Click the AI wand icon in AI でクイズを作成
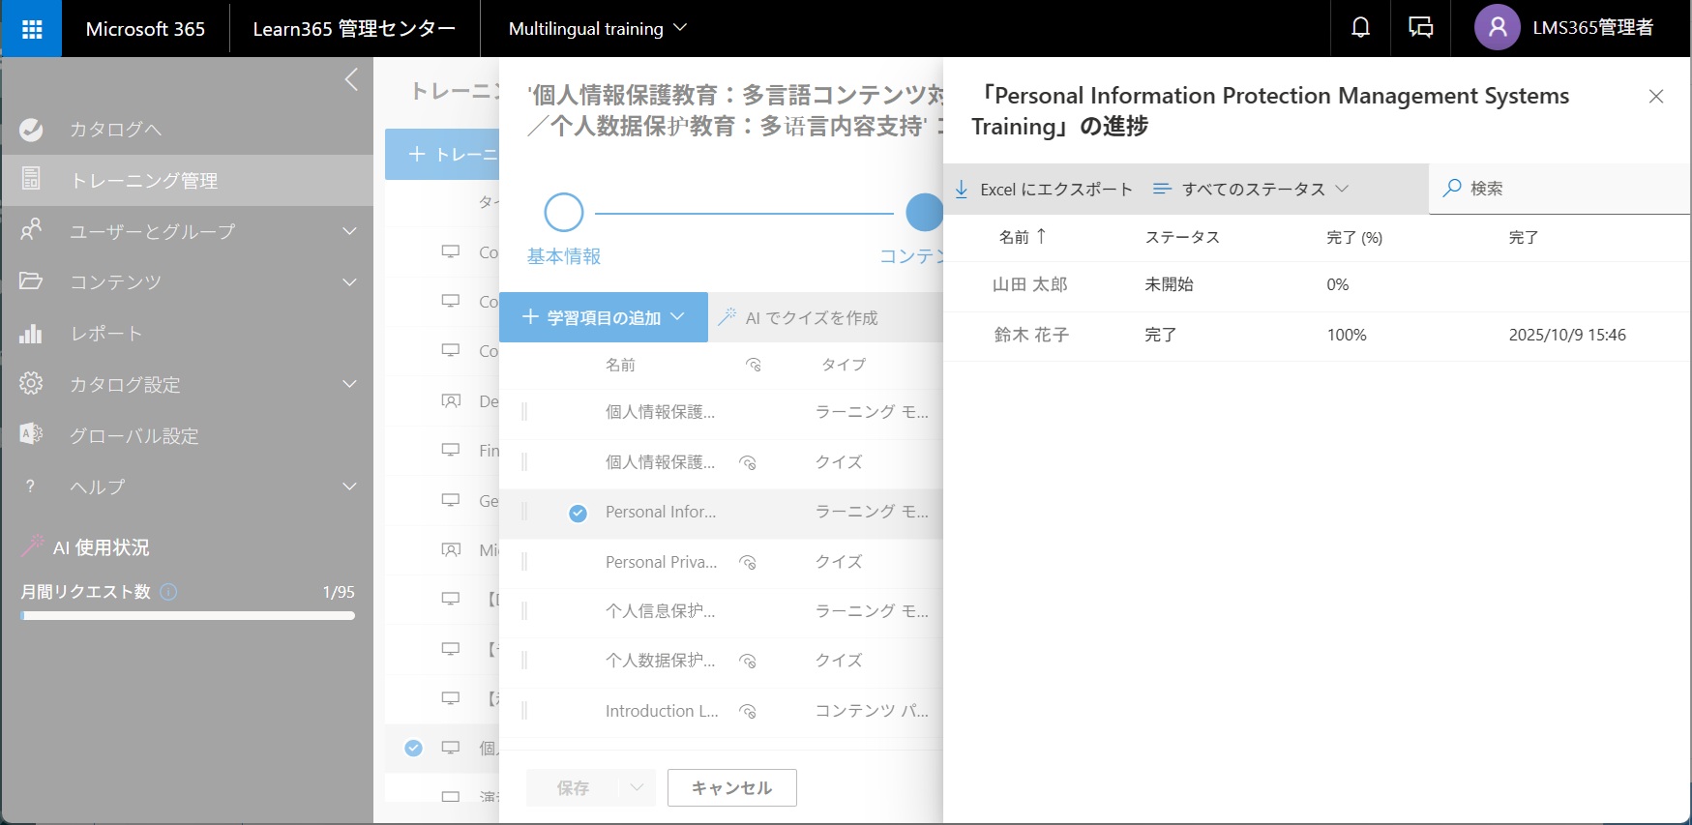Image resolution: width=1692 pixels, height=825 pixels. tap(727, 316)
